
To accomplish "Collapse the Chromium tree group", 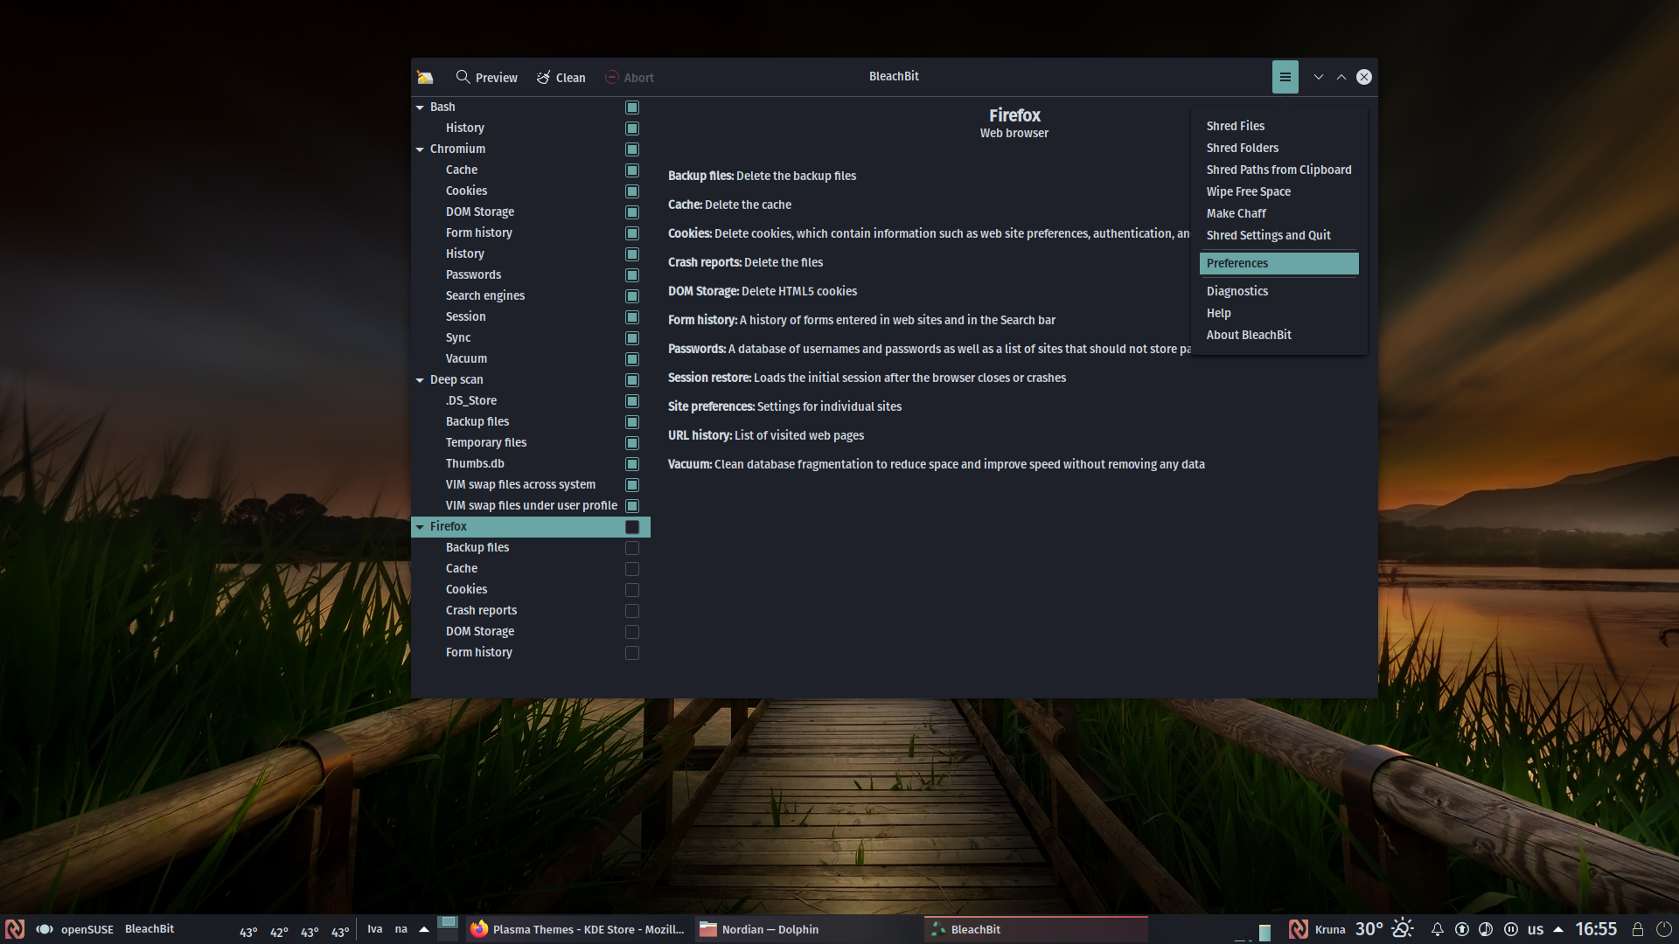I will pos(420,149).
